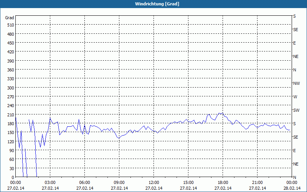Select the 21:00 time axis label
Viewport: 307px width, 192px height.
click(257, 182)
